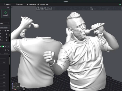
Task: Click the AMS sync icon beside minus
Action: coord(5,31)
